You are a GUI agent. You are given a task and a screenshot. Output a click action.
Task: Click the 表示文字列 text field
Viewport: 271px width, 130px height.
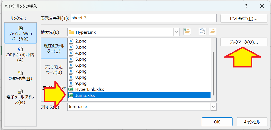143,18
